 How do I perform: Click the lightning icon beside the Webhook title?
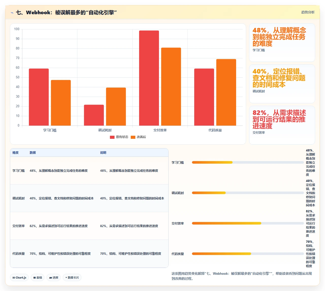point(12,12)
